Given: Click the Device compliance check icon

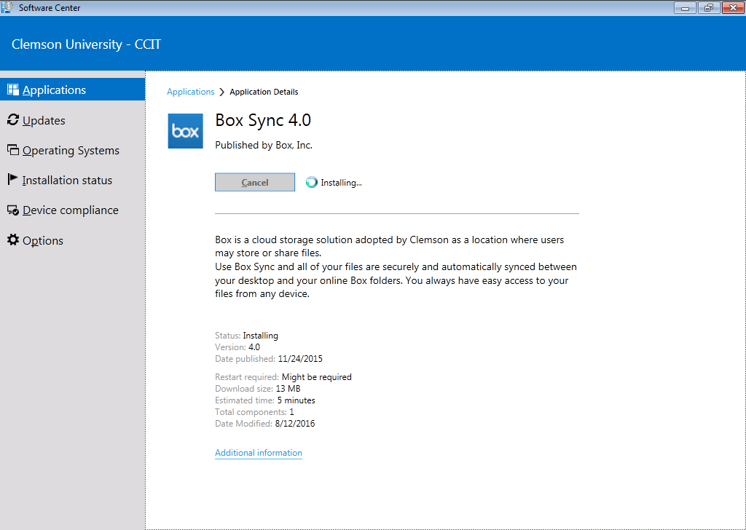Looking at the screenshot, I should 13,210.
